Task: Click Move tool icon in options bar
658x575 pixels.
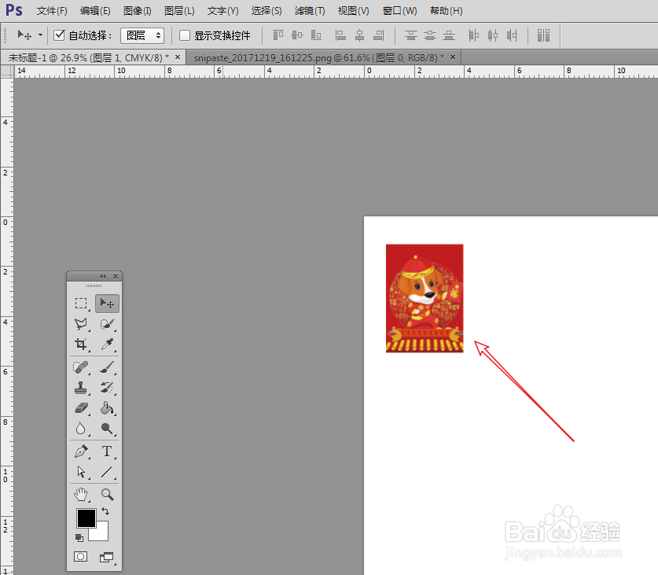Action: click(24, 35)
